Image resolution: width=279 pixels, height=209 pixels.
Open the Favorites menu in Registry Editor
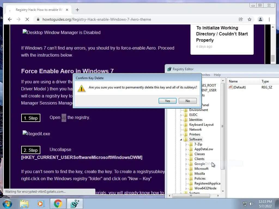coord(206,75)
